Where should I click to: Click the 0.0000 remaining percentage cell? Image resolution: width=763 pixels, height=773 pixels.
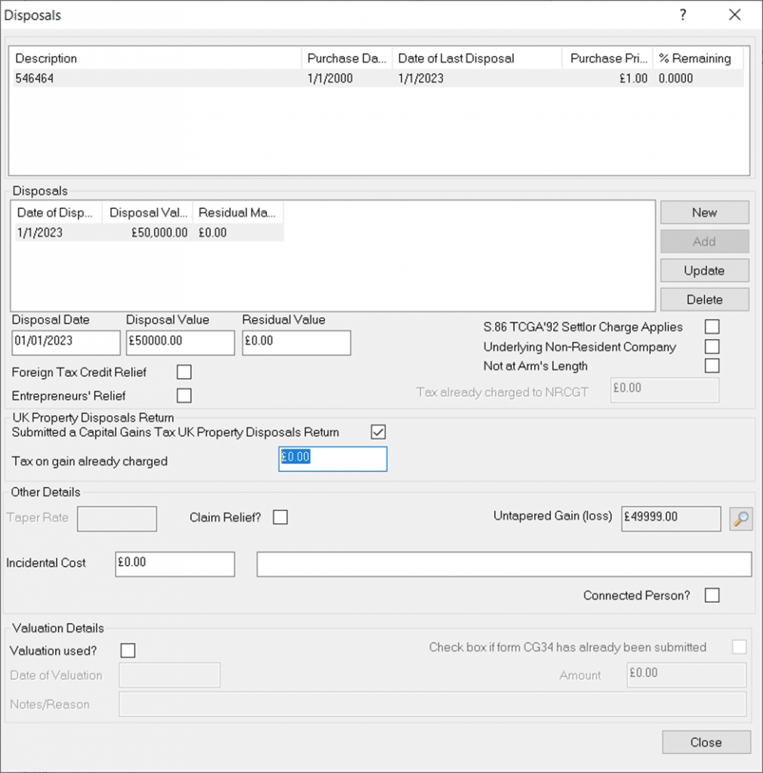(x=675, y=79)
